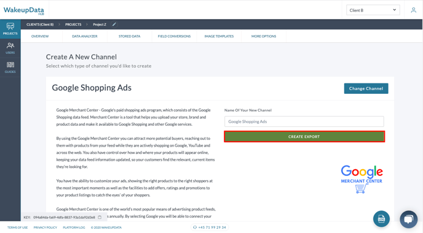Open the Users sidebar icon

(x=10, y=48)
